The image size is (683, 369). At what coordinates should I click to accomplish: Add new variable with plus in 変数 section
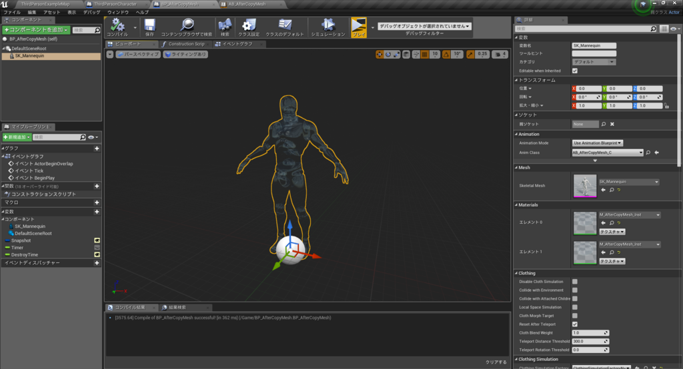(x=97, y=212)
